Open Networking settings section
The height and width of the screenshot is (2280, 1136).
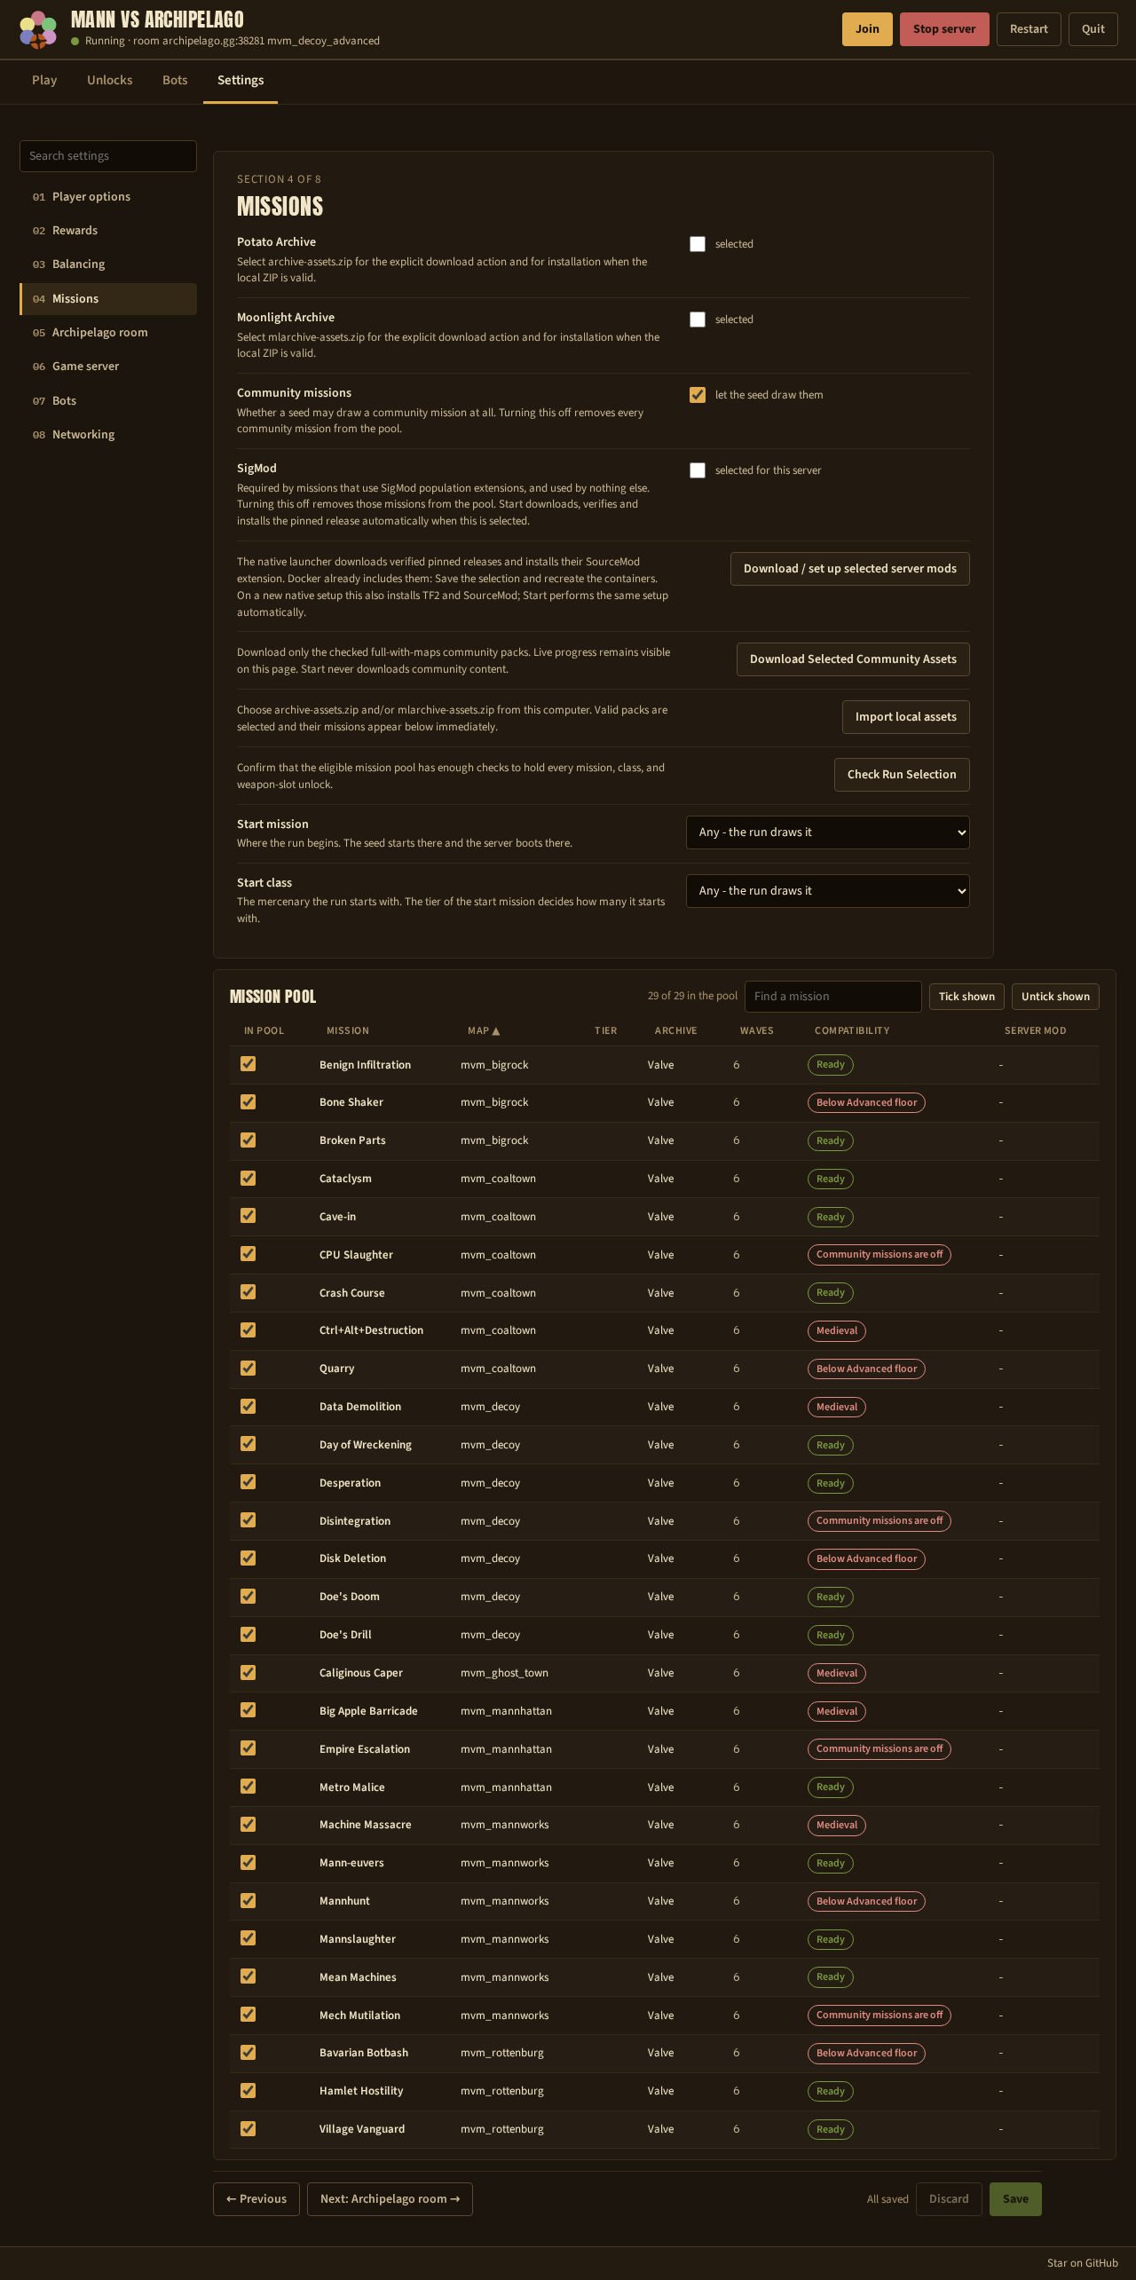(108, 435)
